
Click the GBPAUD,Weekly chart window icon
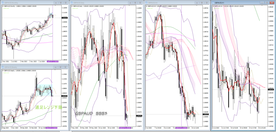[3, 67]
